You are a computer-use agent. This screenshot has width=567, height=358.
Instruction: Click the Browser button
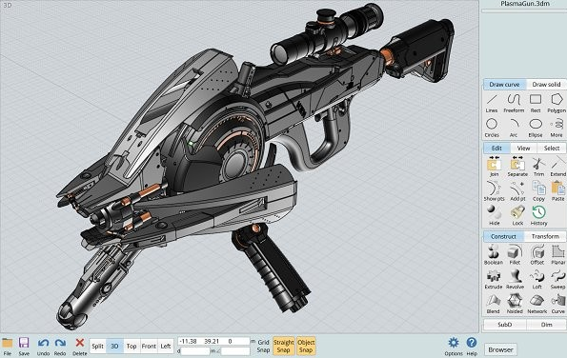500,349
